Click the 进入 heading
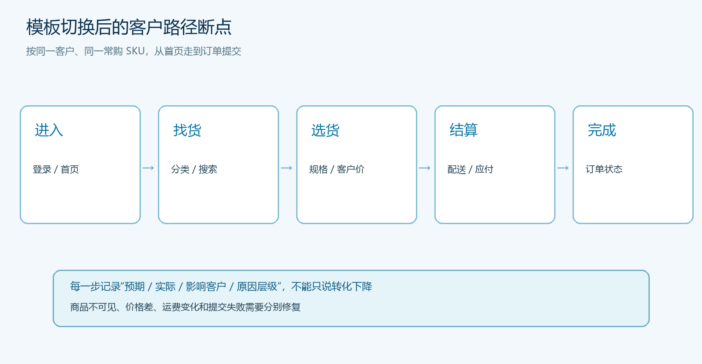 (49, 130)
